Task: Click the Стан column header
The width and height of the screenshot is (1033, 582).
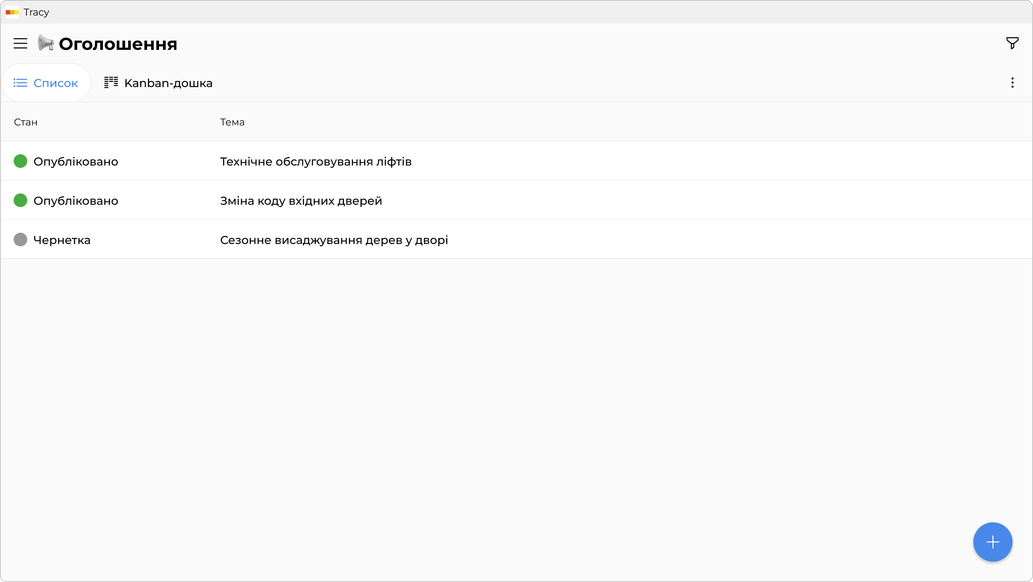Action: coord(26,122)
